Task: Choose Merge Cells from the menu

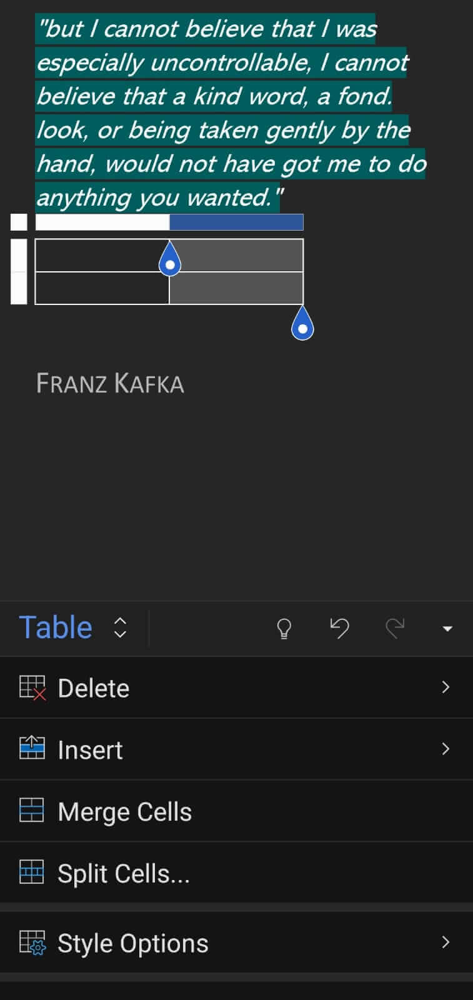Action: (x=124, y=811)
